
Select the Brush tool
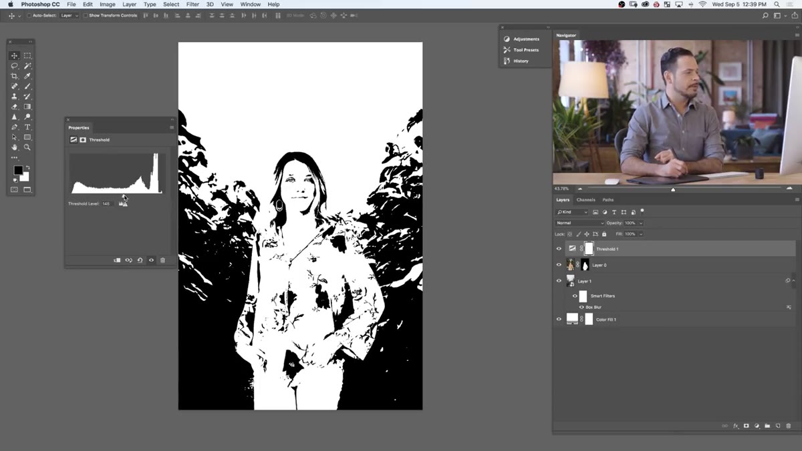[x=27, y=86]
